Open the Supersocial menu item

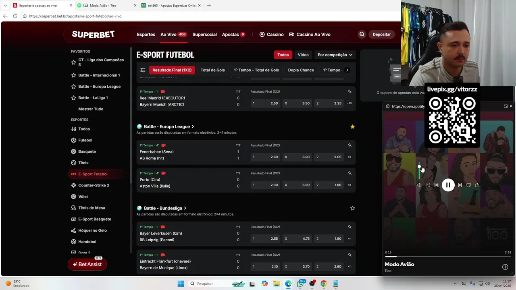(204, 35)
